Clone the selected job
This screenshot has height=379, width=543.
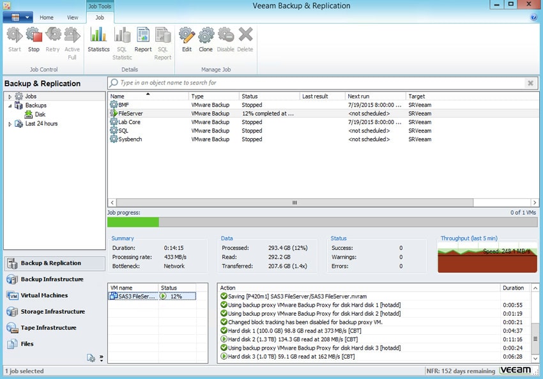pos(206,40)
